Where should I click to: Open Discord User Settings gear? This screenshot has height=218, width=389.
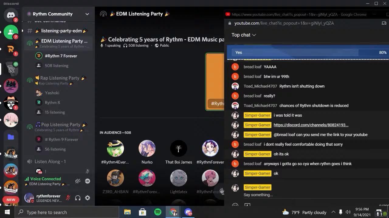(x=88, y=198)
